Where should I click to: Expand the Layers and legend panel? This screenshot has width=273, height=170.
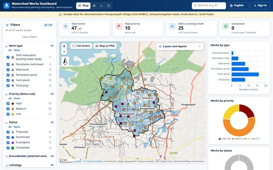[x=180, y=46]
